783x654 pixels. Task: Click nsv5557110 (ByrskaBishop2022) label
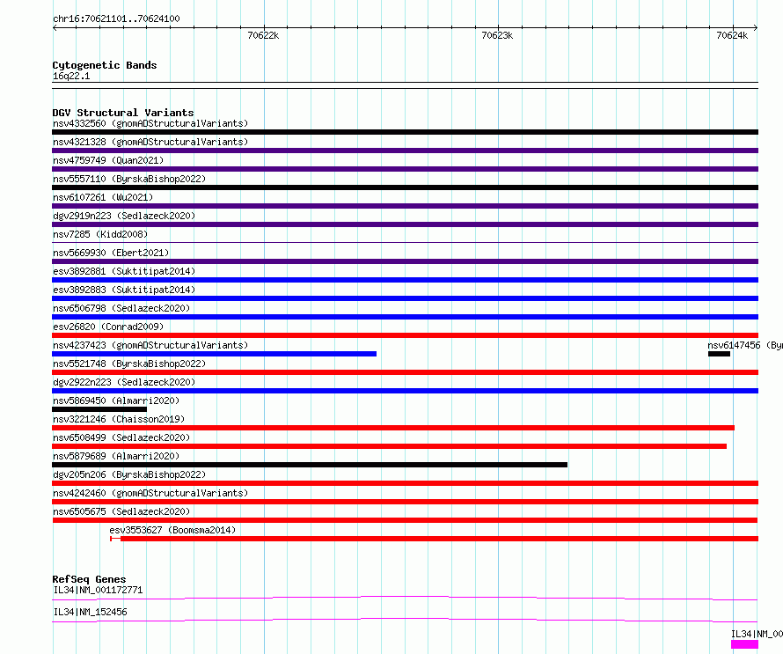tap(129, 179)
